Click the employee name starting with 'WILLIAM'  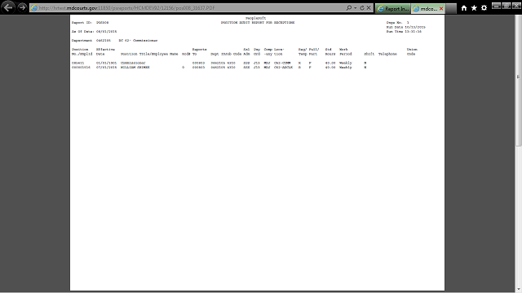[135, 68]
